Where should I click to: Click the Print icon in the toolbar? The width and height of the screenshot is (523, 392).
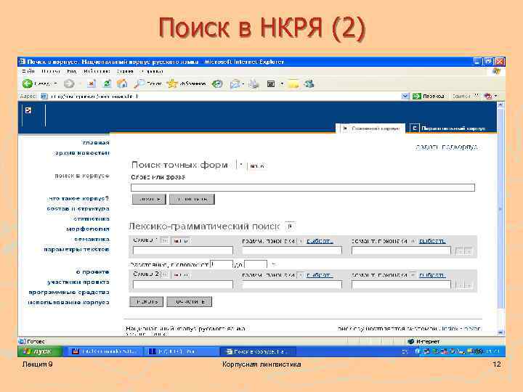(x=254, y=83)
